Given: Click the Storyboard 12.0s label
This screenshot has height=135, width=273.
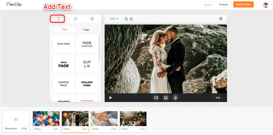Looking at the screenshot, I should pos(16,129).
